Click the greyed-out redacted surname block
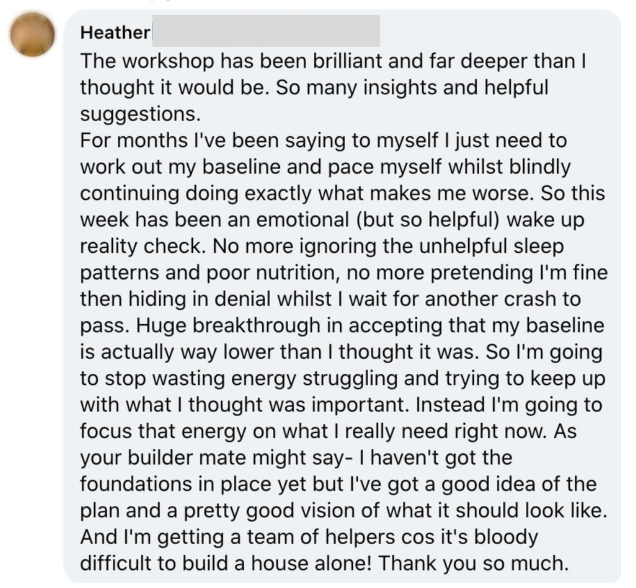The image size is (636, 588). pyautogui.click(x=266, y=31)
